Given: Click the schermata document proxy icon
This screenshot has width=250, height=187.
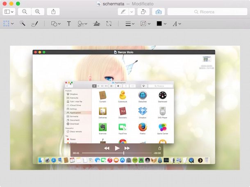Looking at the screenshot, I should 99,4.
